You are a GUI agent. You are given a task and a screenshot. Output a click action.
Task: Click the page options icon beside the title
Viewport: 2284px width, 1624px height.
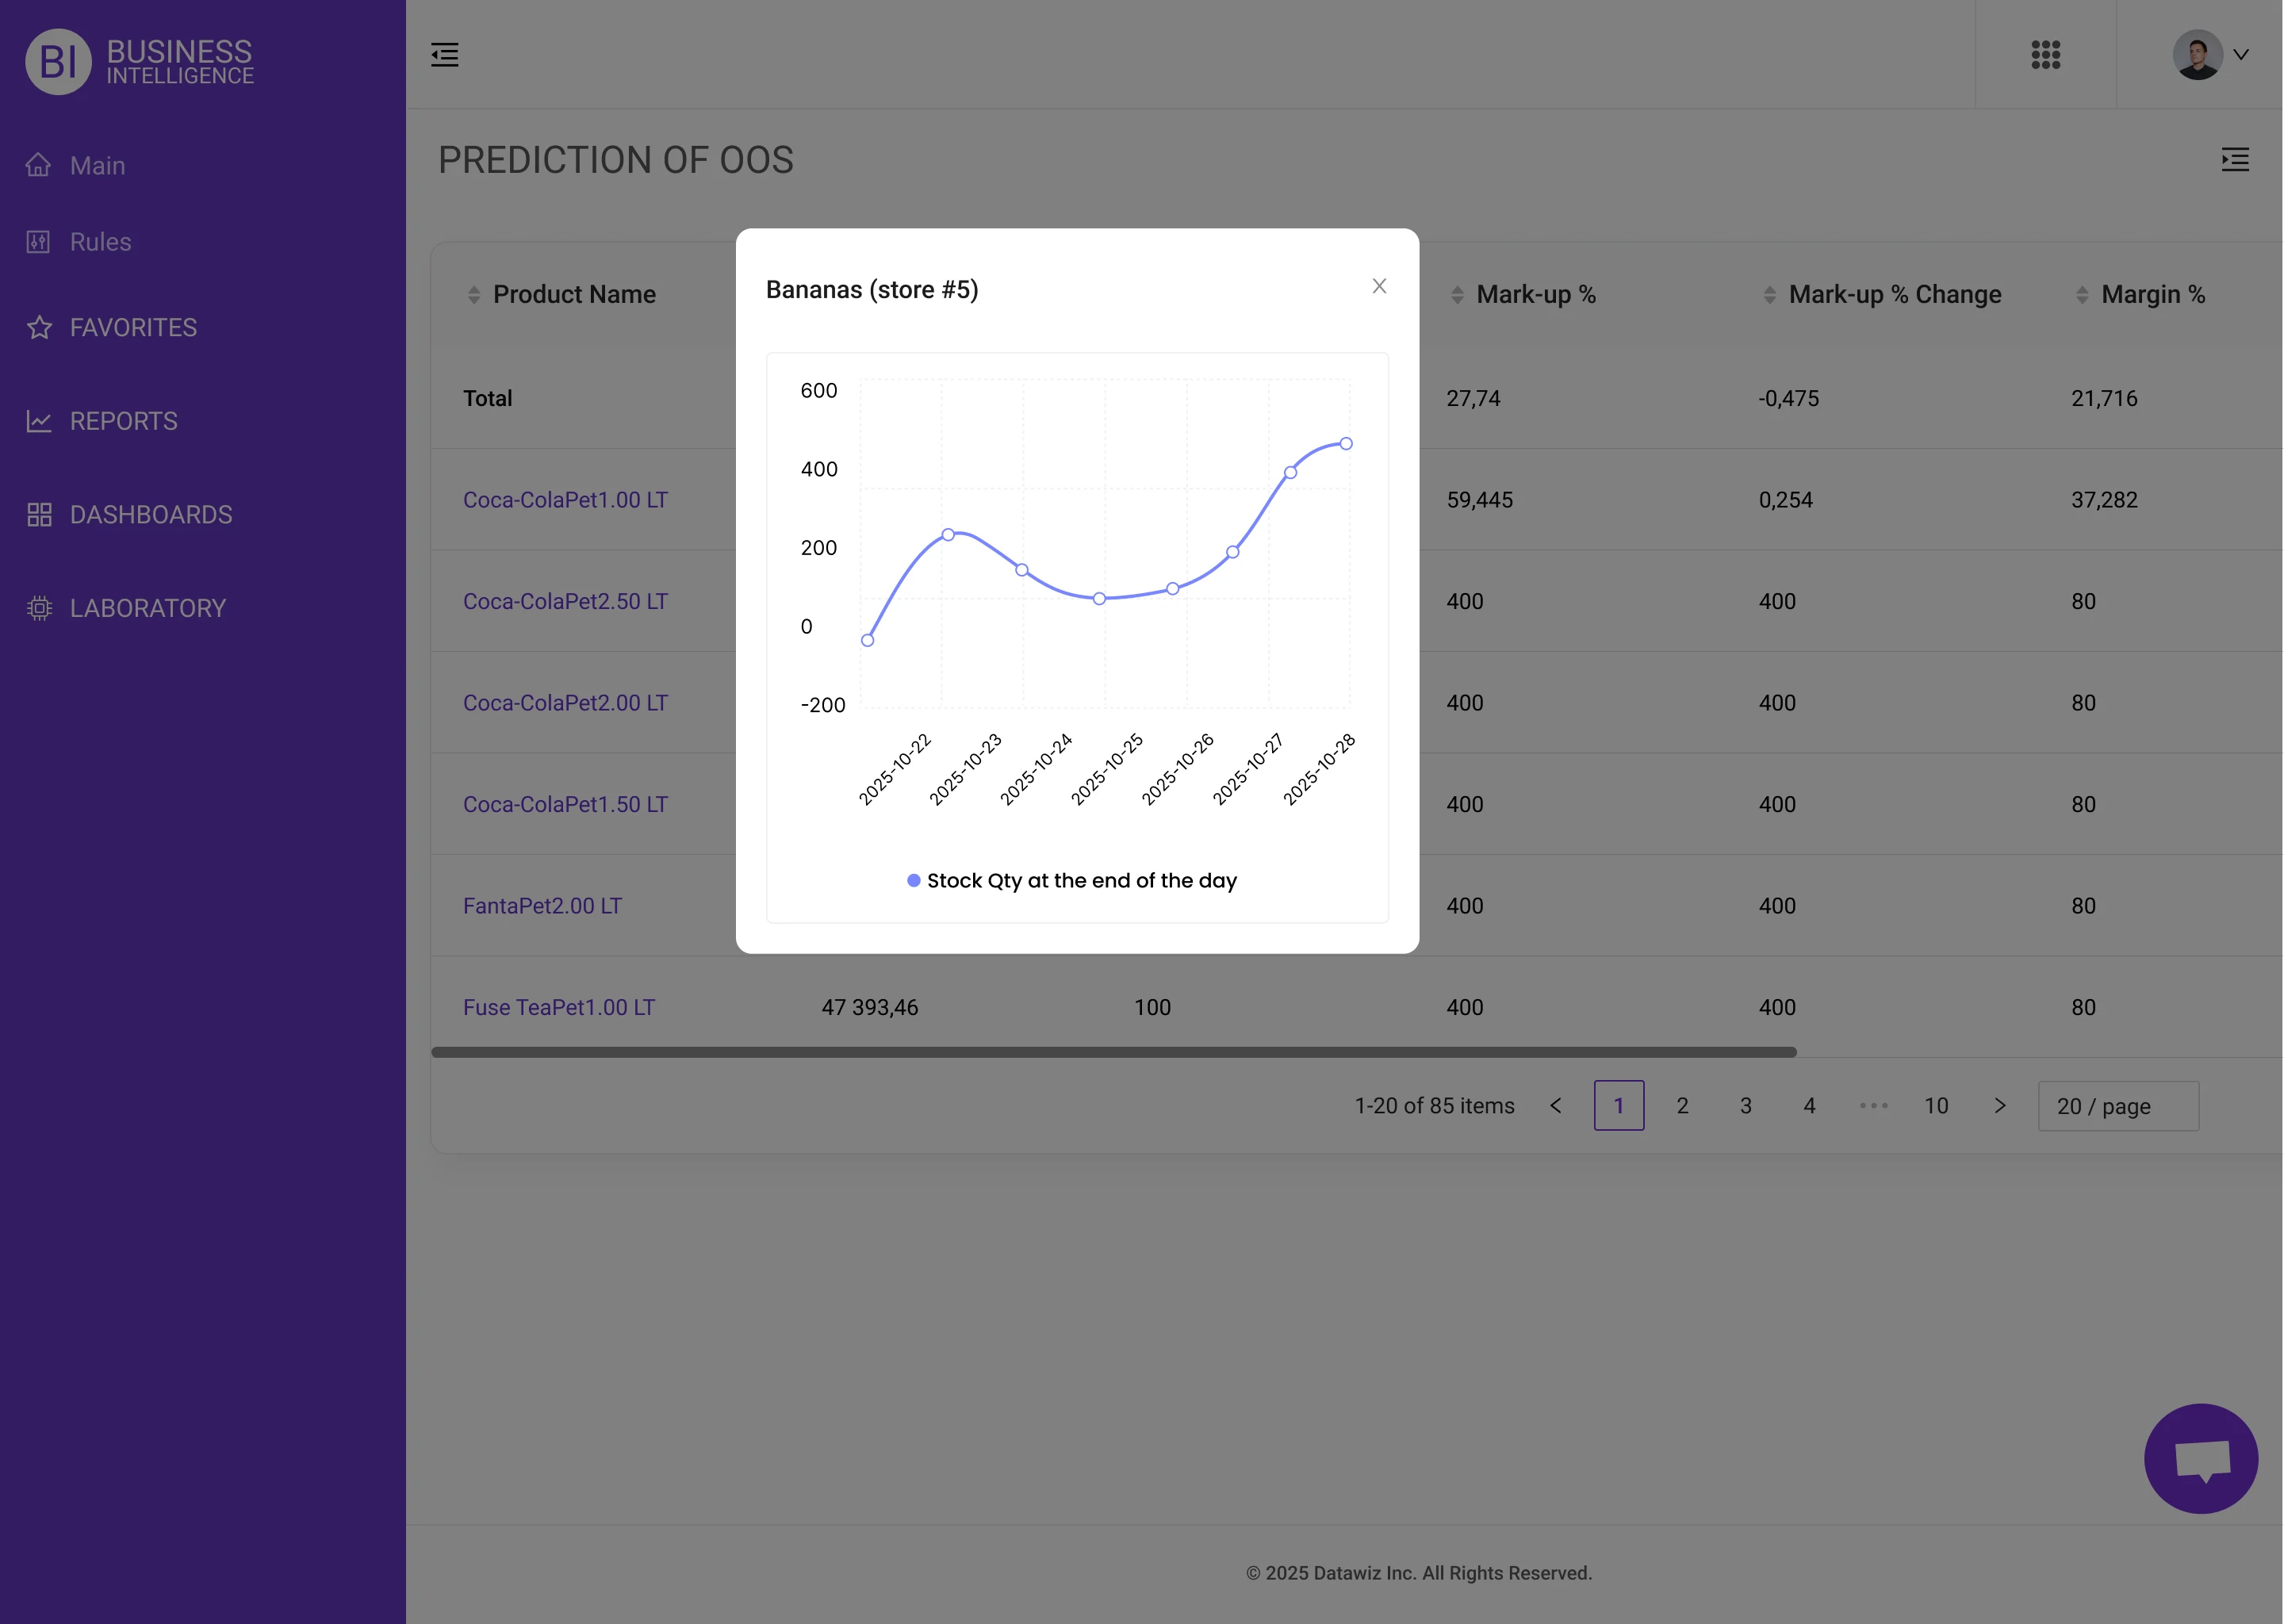click(x=2235, y=160)
